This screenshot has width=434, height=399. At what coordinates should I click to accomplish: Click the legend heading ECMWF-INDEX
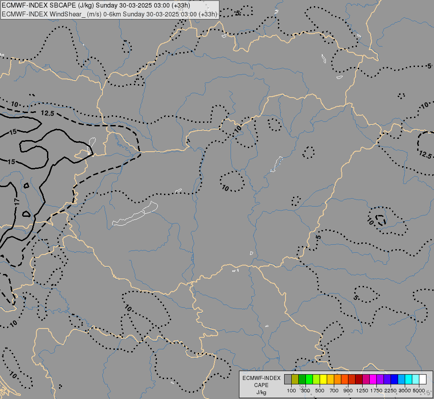tap(261, 378)
